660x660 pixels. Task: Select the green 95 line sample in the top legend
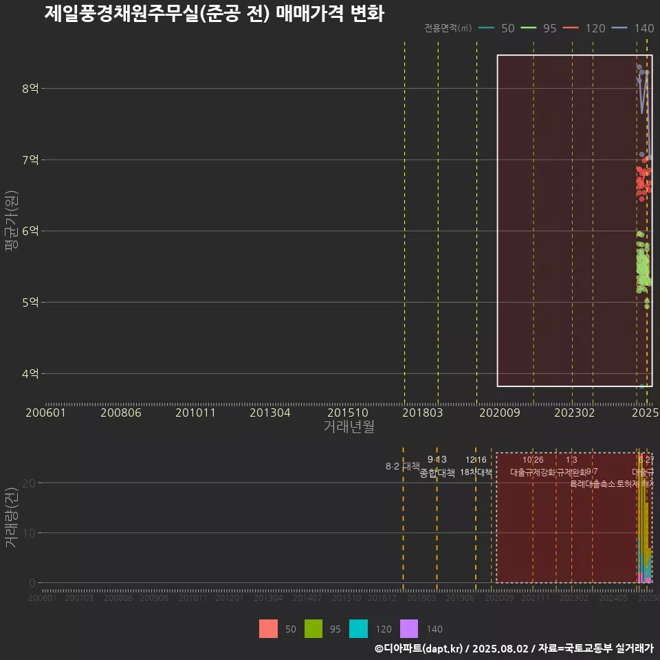tap(529, 27)
